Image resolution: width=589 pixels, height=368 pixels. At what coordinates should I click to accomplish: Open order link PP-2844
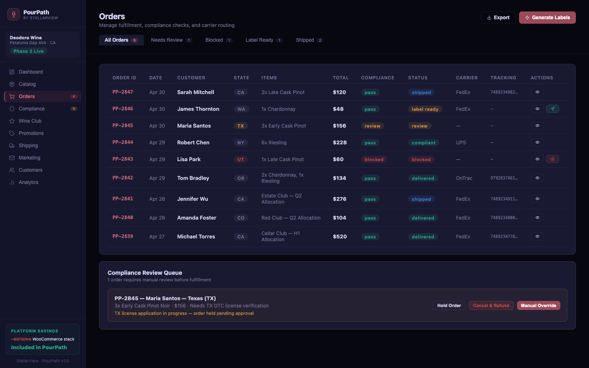[x=123, y=142]
